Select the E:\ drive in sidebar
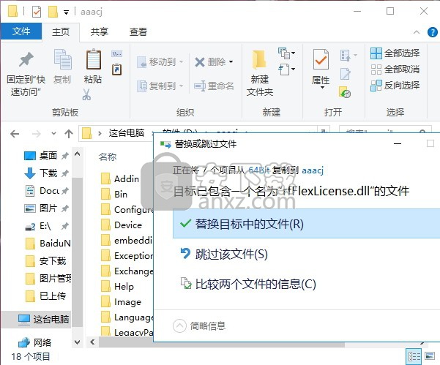 coord(46,226)
